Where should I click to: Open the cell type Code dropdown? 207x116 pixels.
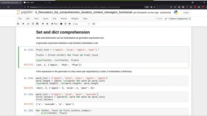(81, 24)
